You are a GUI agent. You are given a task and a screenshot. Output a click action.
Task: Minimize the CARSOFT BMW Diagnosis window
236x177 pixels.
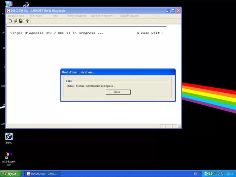167,10
